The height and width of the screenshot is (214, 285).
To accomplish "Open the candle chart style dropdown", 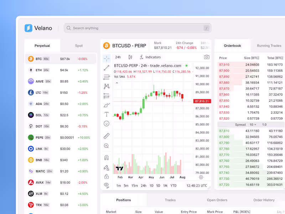I will pyautogui.click(x=131, y=57).
